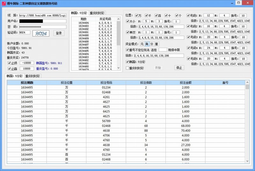
Task: Toggle the 重号不定位玩法 checkbox
Action: tap(127, 50)
